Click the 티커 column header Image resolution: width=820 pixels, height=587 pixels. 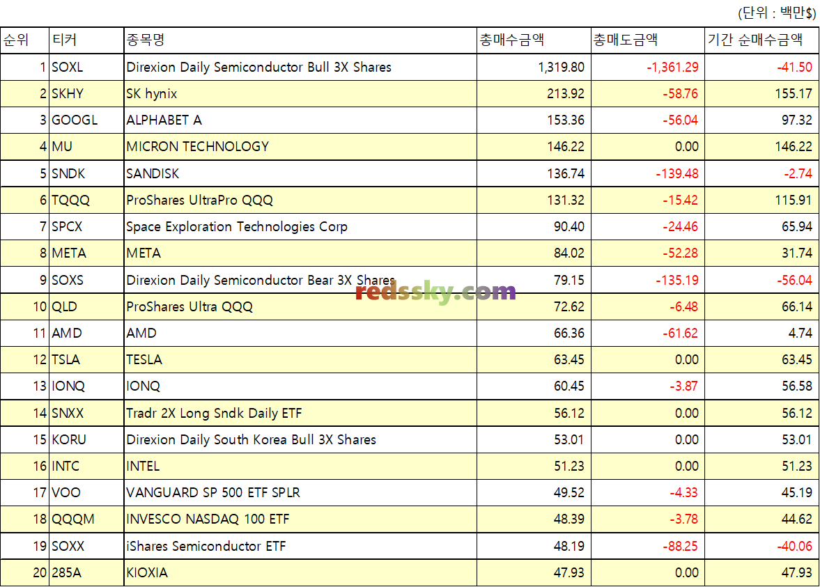[x=86, y=40]
